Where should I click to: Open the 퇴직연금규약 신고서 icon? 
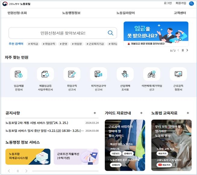click(x=98, y=74)
